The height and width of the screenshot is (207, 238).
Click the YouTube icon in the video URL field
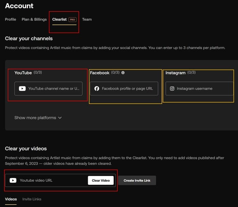(13, 180)
